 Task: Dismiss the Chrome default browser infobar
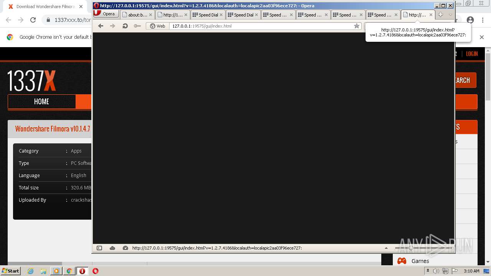pos(482,37)
